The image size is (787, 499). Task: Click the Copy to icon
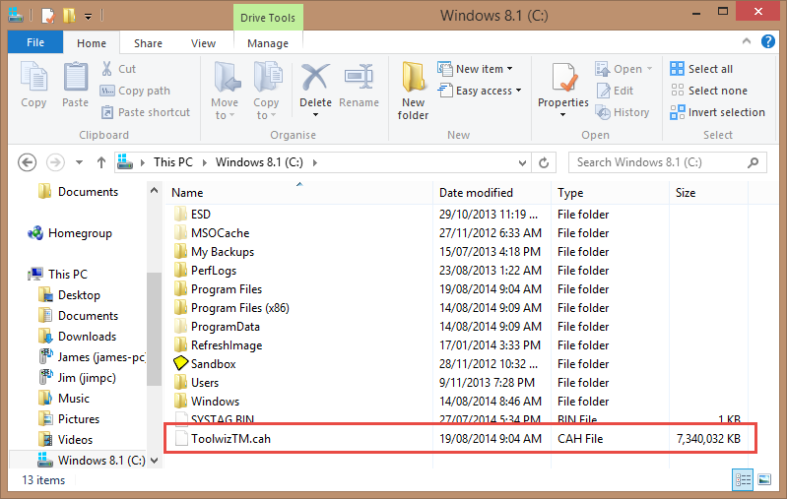click(267, 77)
